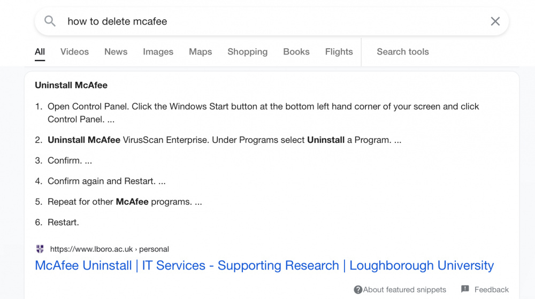
Task: Open the Books tab
Action: [x=296, y=52]
